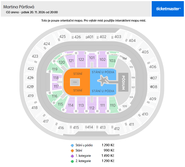Click the gray PÓDIUM stage block
This screenshot has width=185, height=167.
[x=123, y=82]
